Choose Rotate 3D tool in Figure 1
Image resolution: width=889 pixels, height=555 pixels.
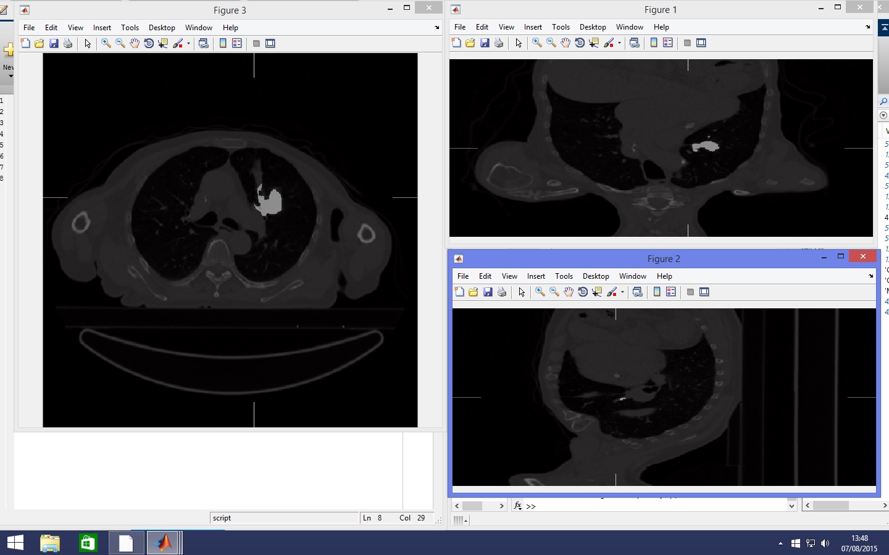click(x=580, y=43)
